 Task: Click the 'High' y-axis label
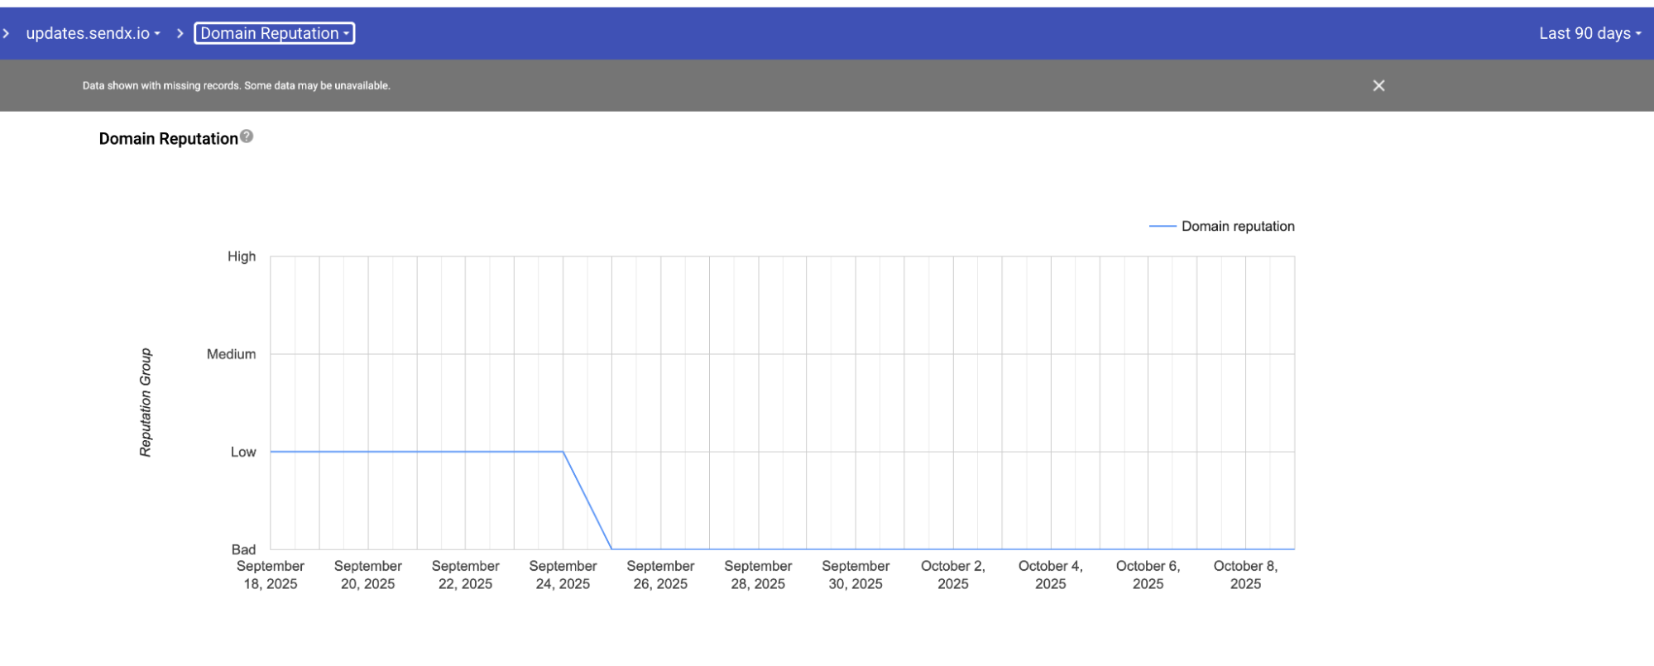[242, 256]
